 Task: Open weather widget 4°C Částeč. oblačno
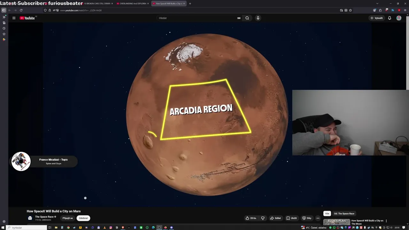point(314,227)
